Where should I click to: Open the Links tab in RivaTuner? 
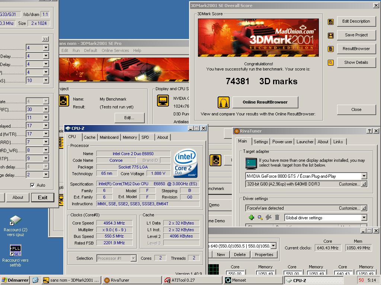338,142
